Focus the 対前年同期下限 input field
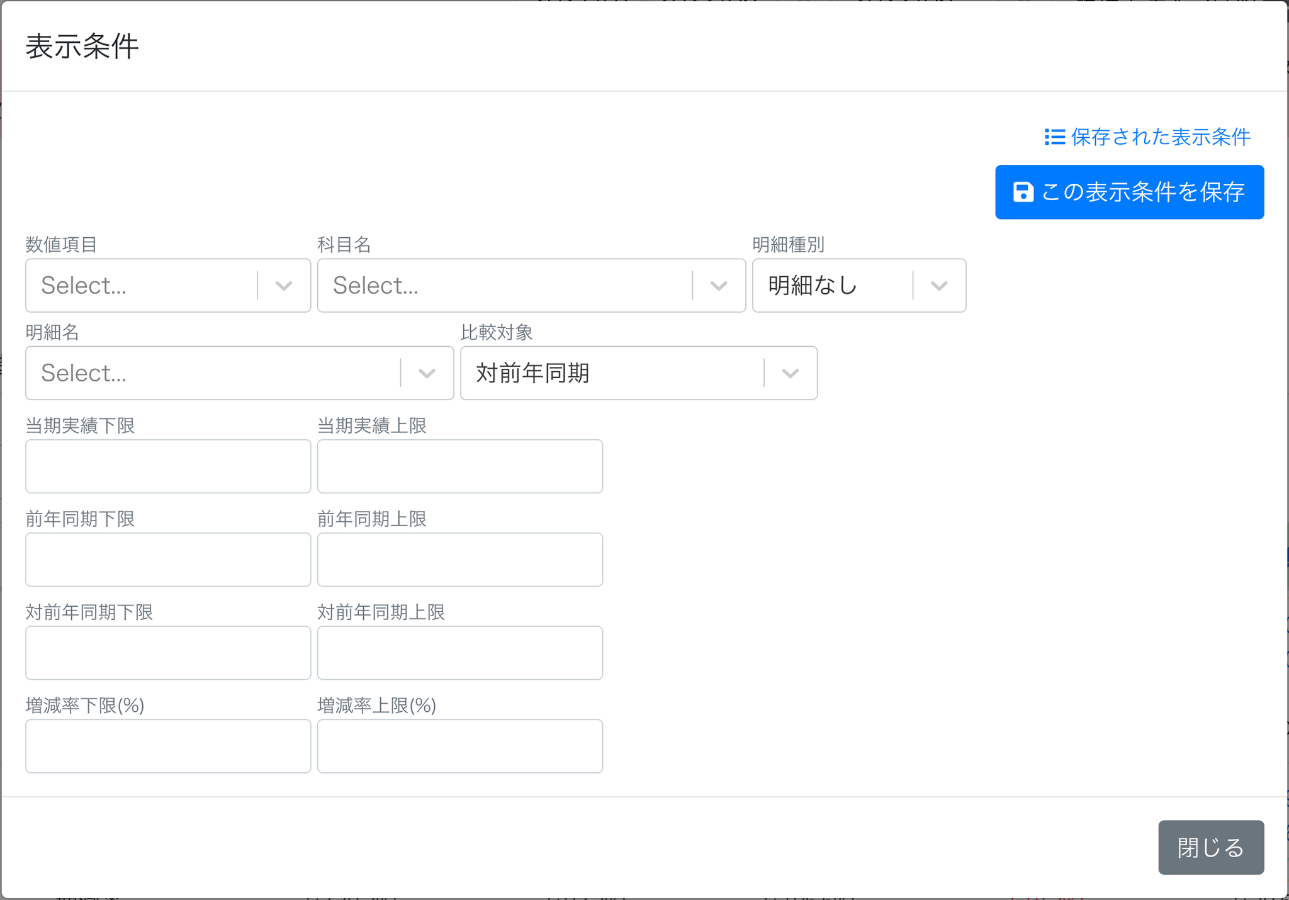The image size is (1289, 900). pyautogui.click(x=168, y=653)
